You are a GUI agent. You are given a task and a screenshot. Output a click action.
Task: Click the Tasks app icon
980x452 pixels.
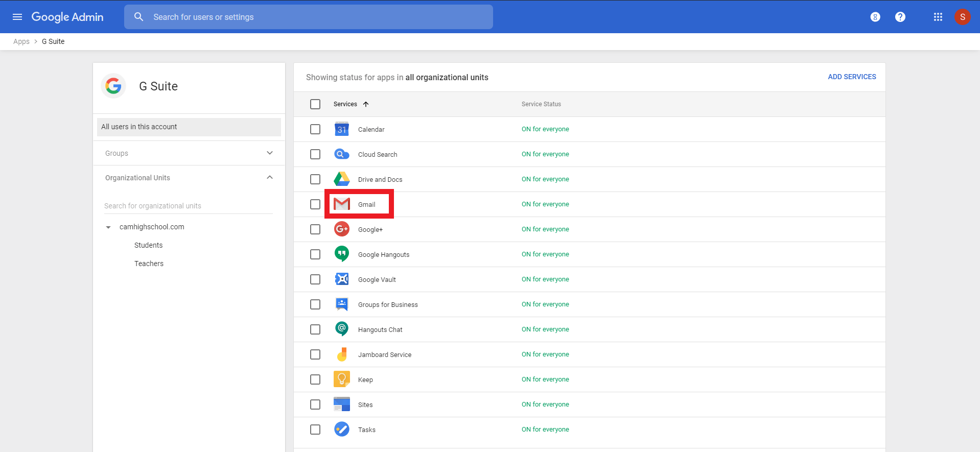342,430
